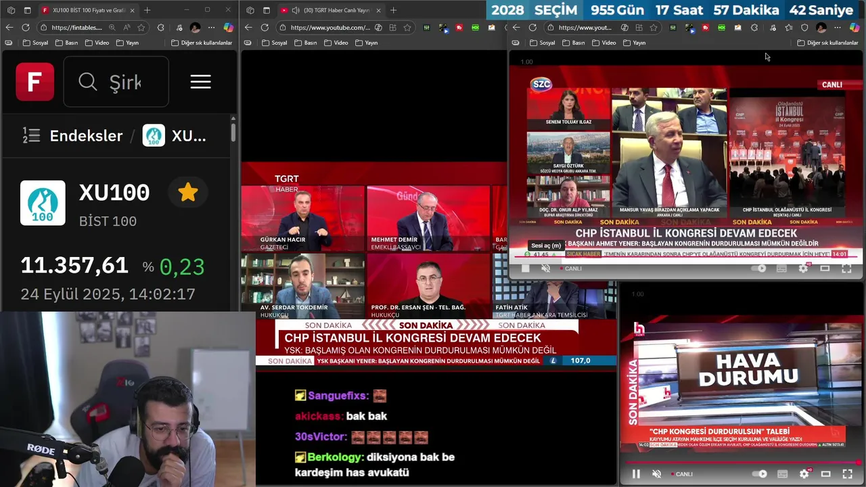Open Edge more menu in right window
The image size is (866, 487).
pyautogui.click(x=838, y=27)
